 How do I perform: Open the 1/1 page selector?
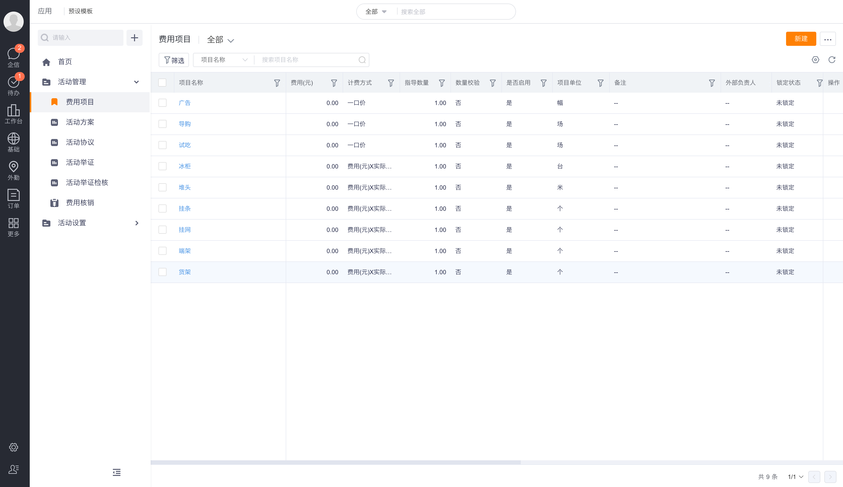(x=795, y=477)
